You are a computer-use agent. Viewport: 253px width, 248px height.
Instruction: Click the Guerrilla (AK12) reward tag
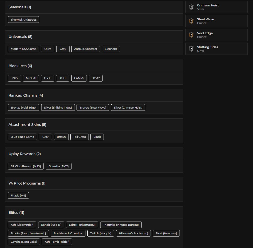click(x=58, y=166)
